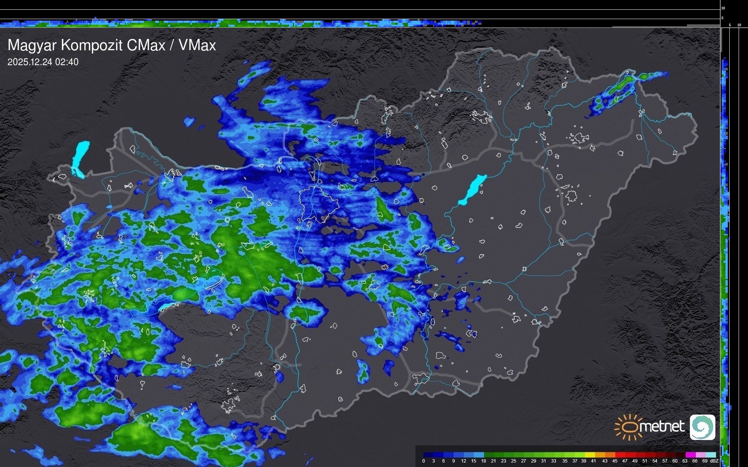Click the dBZ unit label in legend
The width and height of the screenshot is (748, 467).
714,461
